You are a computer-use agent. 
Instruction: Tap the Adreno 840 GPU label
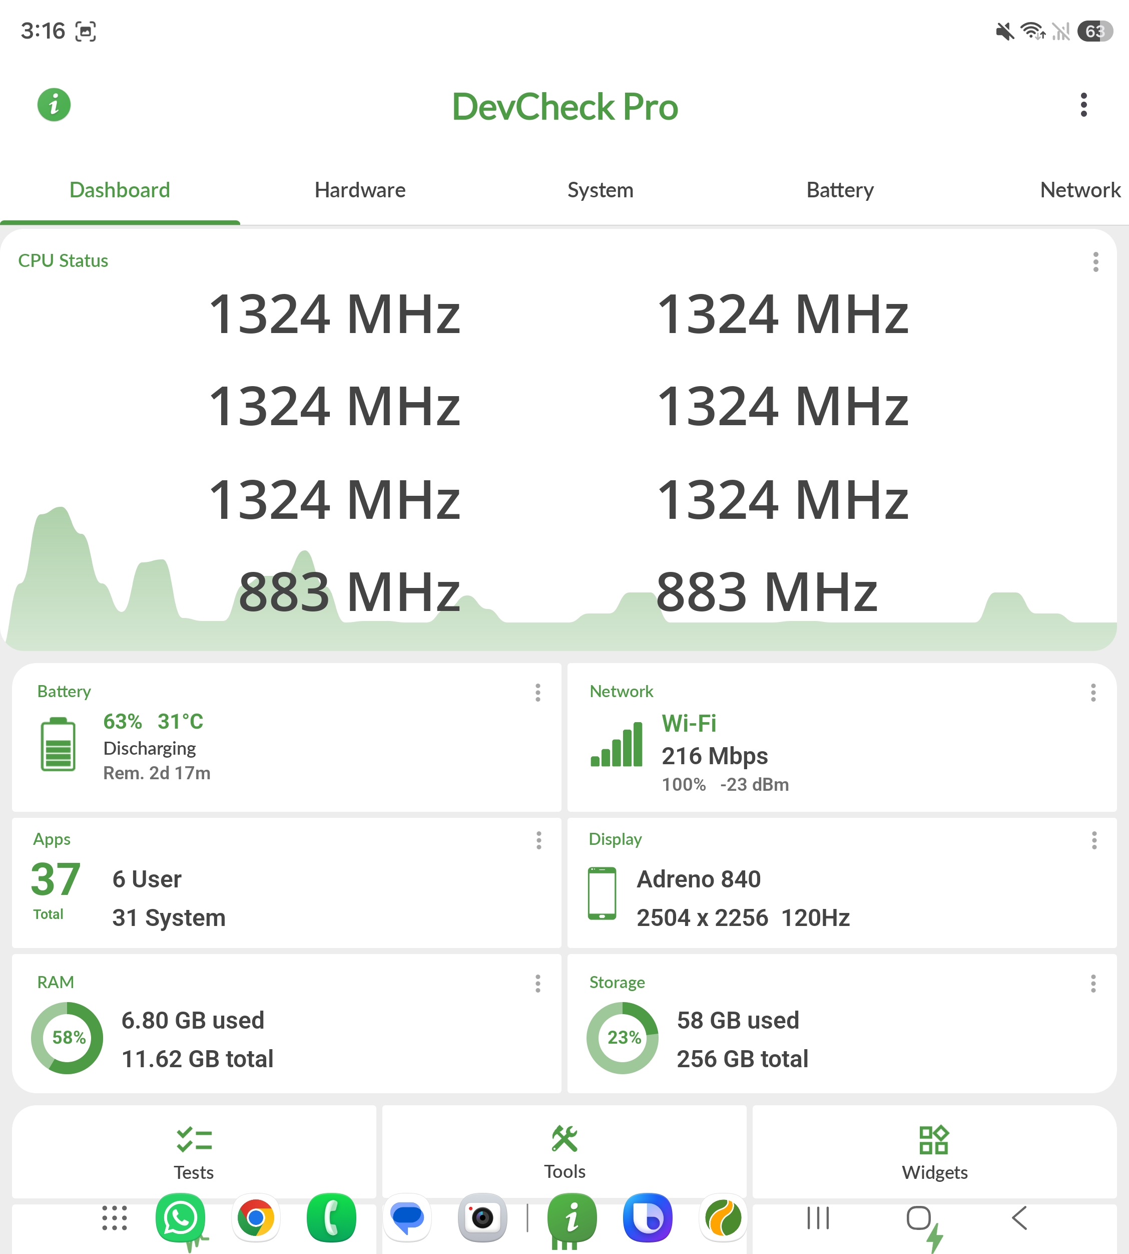699,880
